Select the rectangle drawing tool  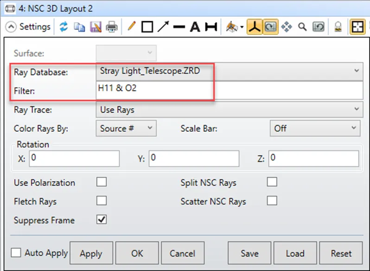(147, 27)
